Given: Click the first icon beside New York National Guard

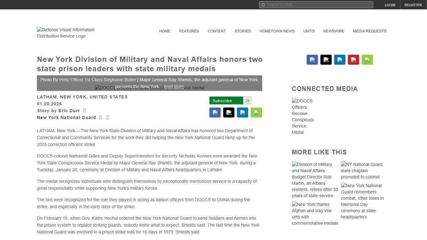Looking at the screenshot, I should [x=100, y=117].
